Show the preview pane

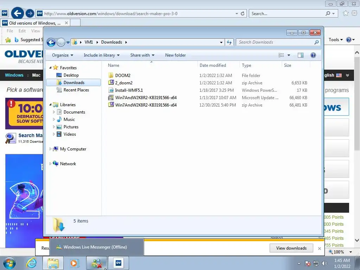(301, 55)
